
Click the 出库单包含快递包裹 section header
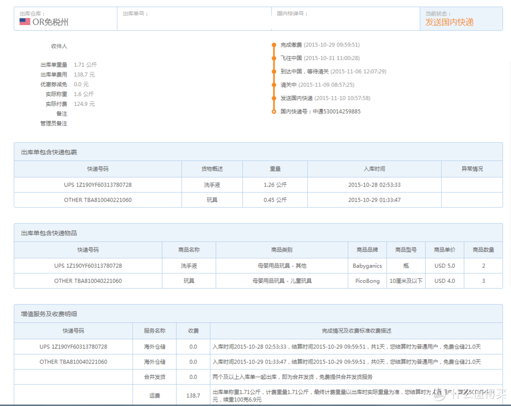pos(258,152)
